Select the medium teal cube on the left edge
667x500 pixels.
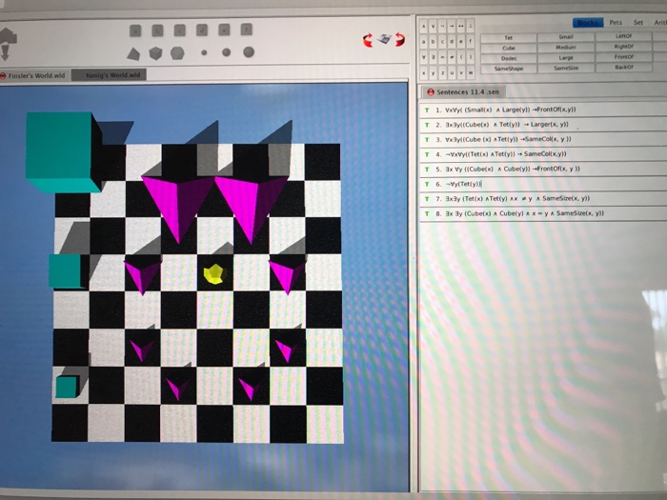click(x=68, y=271)
